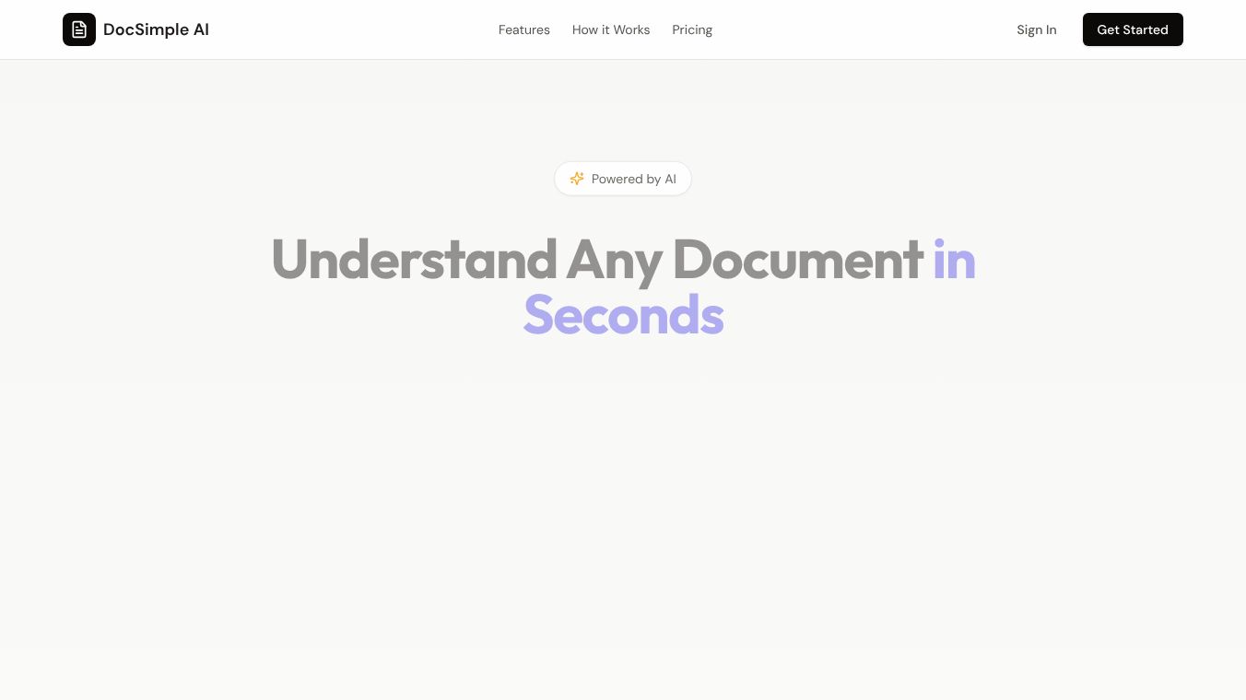Click inside the hero section background
Viewport: 1246px width, 700px height.
(x=623, y=461)
